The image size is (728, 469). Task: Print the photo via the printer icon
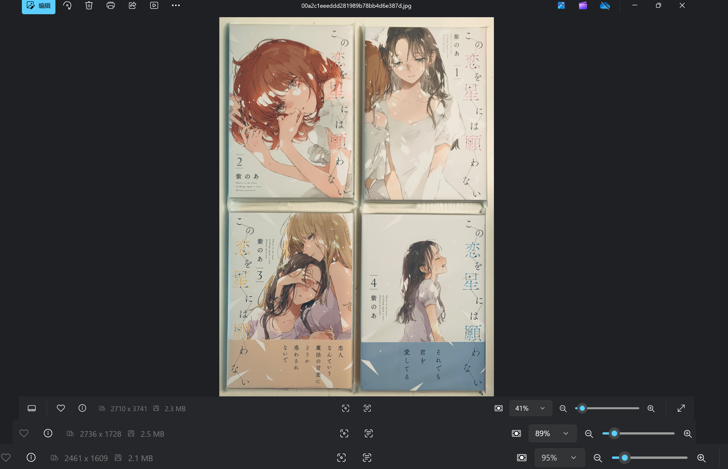click(111, 6)
